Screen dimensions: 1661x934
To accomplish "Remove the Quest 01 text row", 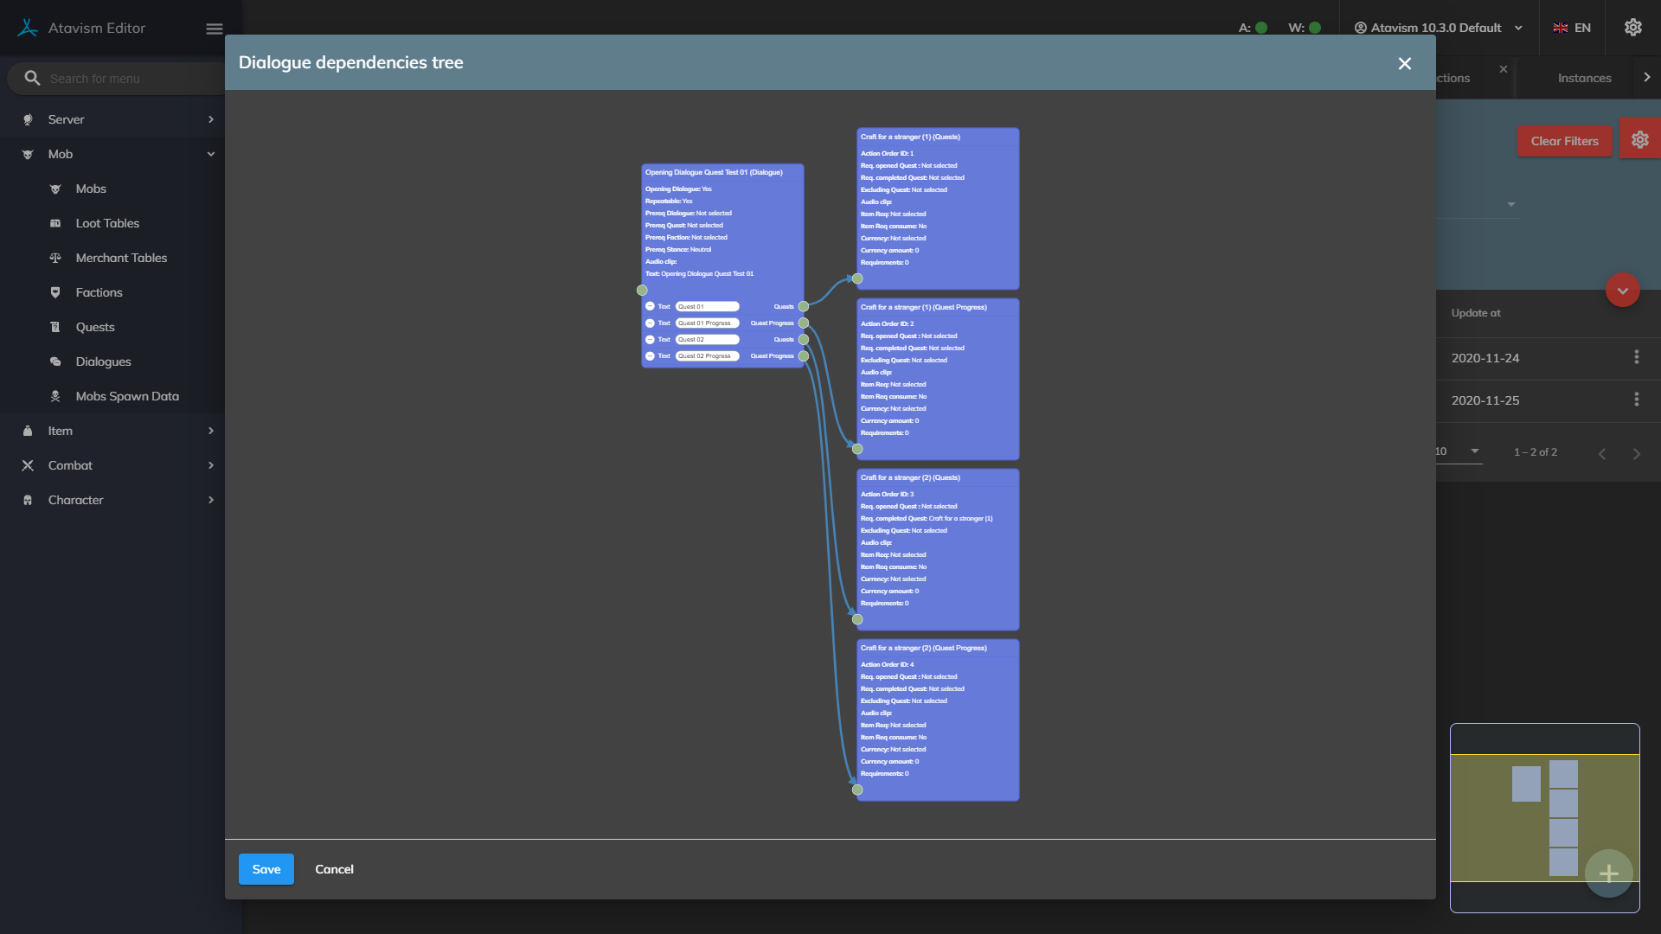I will tap(650, 306).
